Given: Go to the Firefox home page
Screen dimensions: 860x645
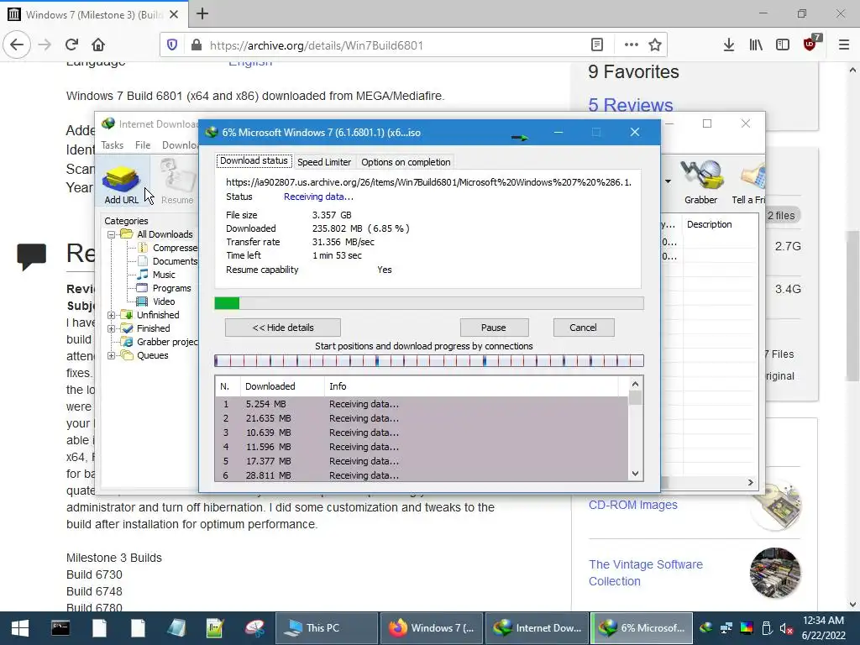Looking at the screenshot, I should coord(98,45).
